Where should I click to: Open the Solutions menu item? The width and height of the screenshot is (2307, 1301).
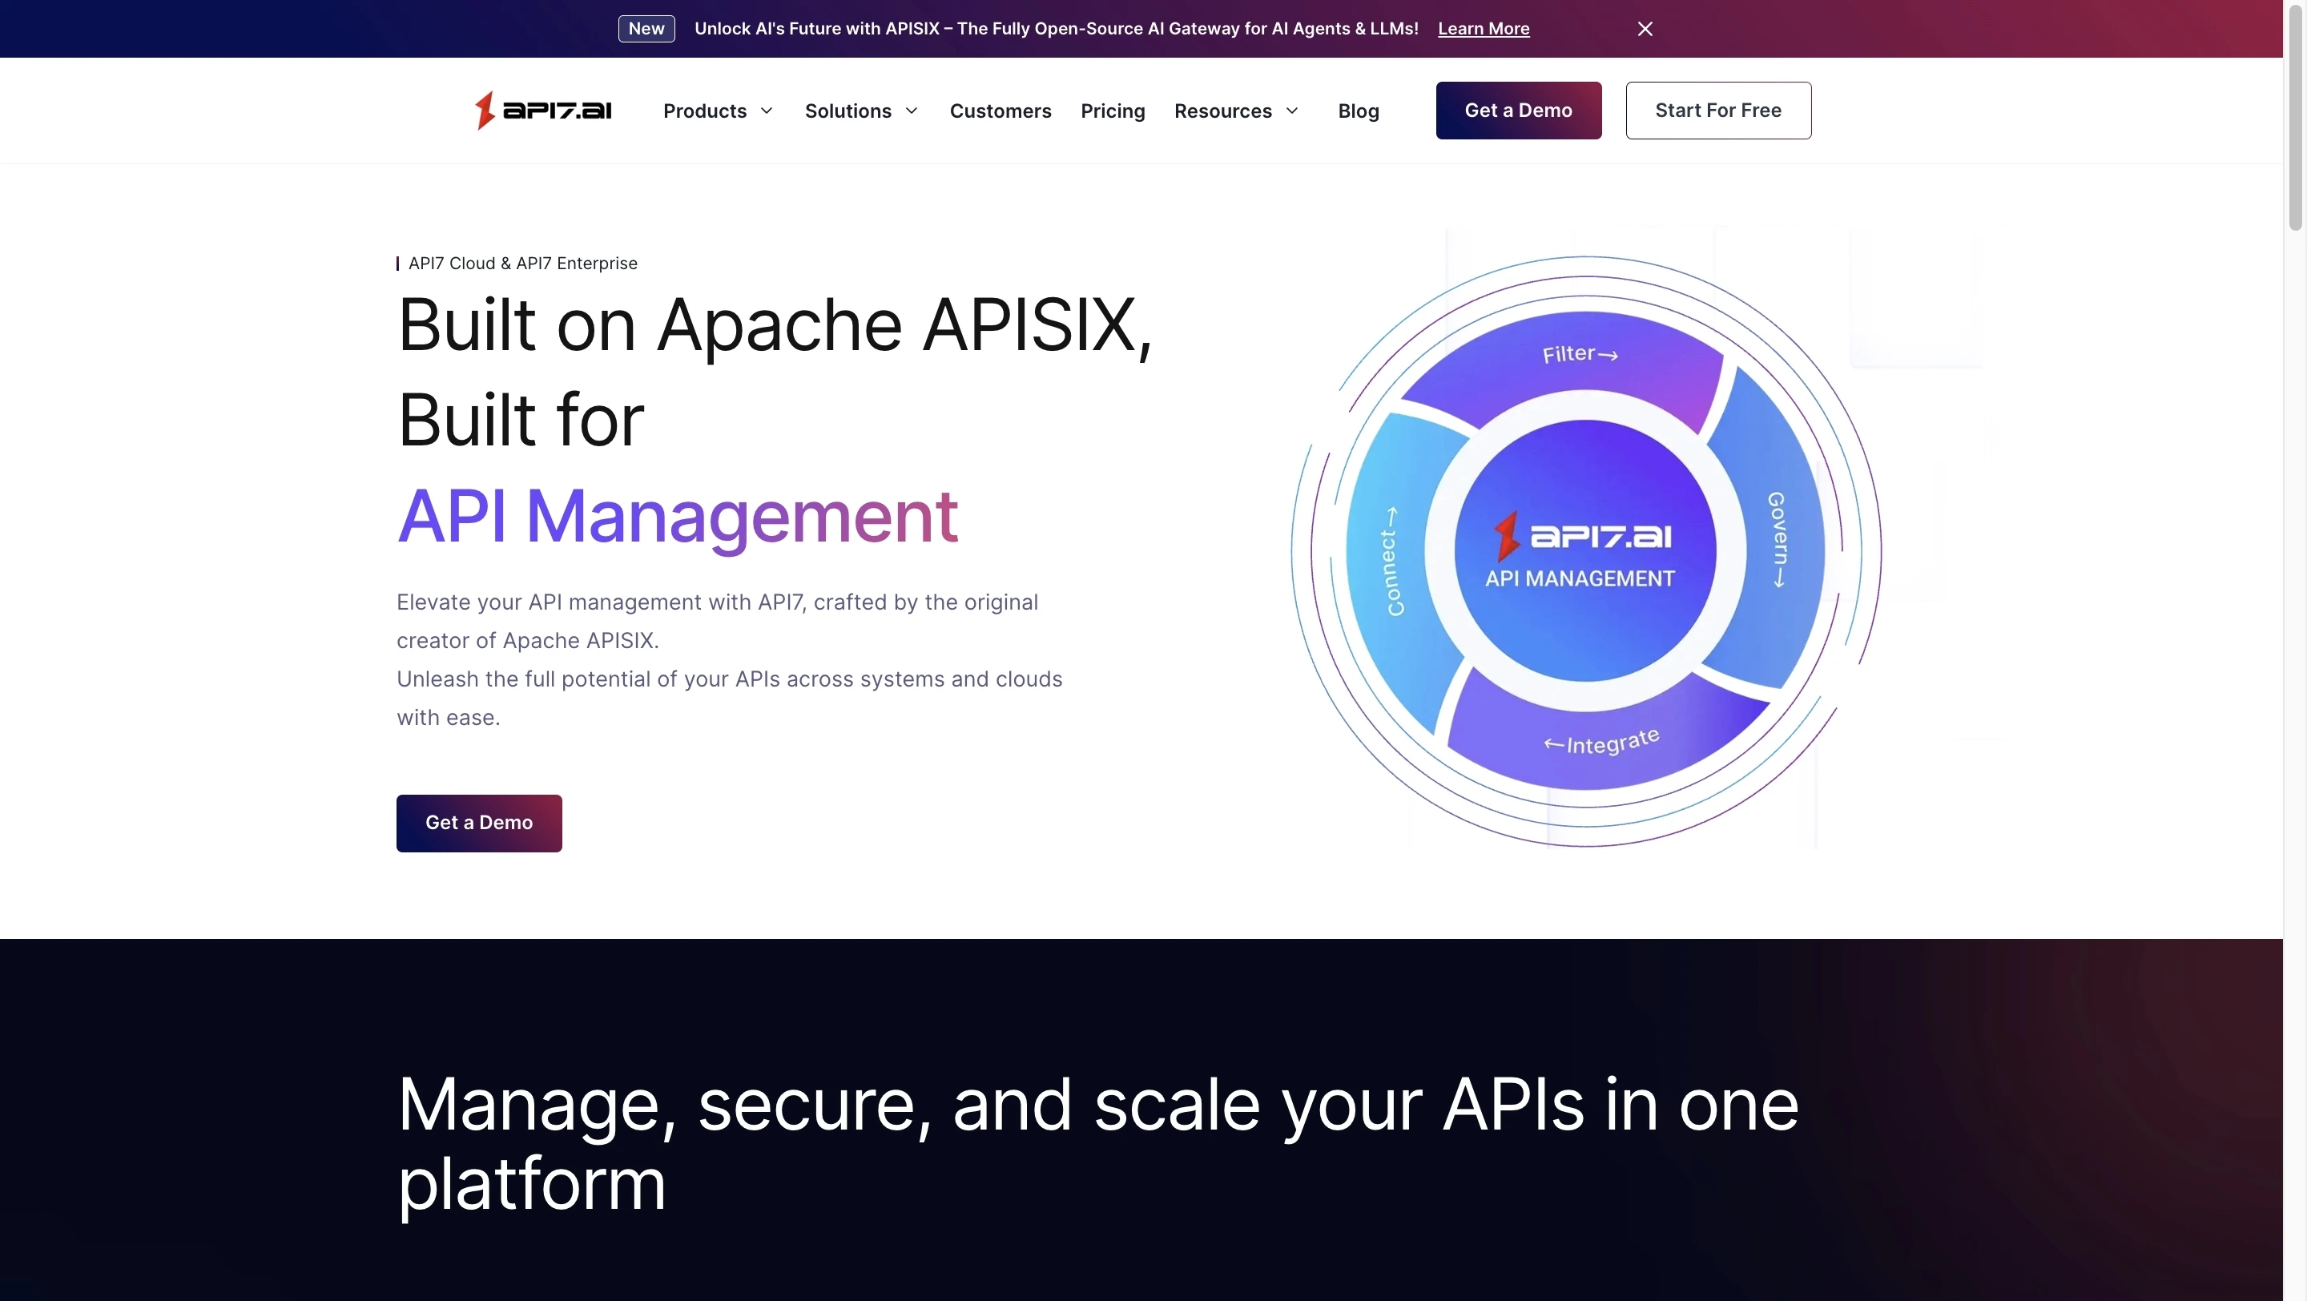tap(848, 111)
